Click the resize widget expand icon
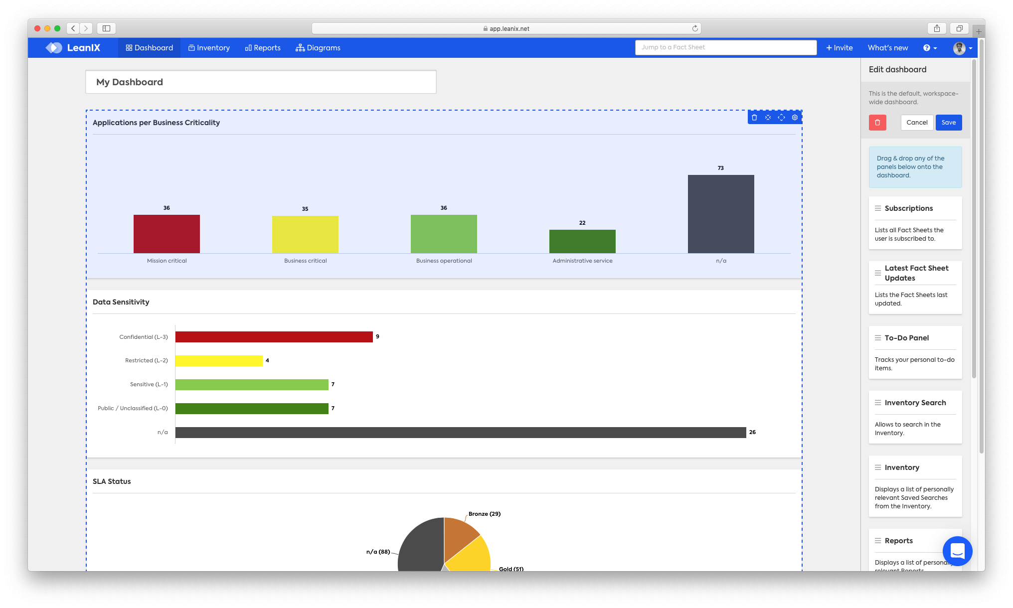The width and height of the screenshot is (1013, 608). (782, 117)
